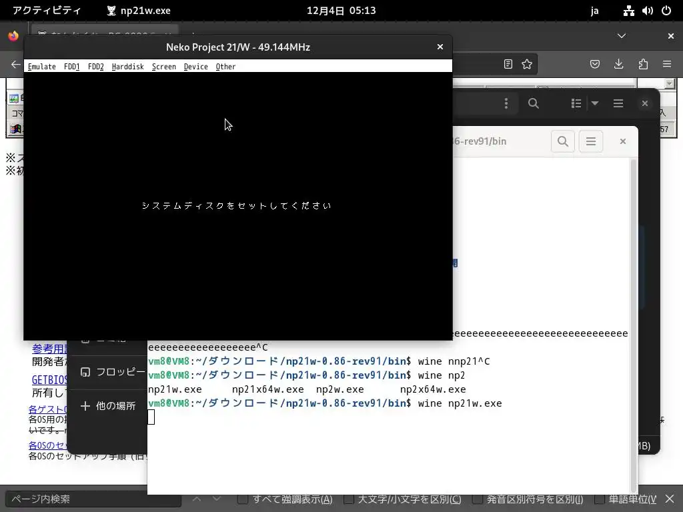Enable 大文字/小文字を区別 checkbox
The width and height of the screenshot is (683, 512).
348,499
